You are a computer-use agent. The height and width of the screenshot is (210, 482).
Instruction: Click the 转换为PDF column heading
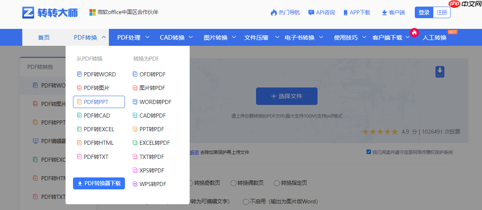click(146, 59)
